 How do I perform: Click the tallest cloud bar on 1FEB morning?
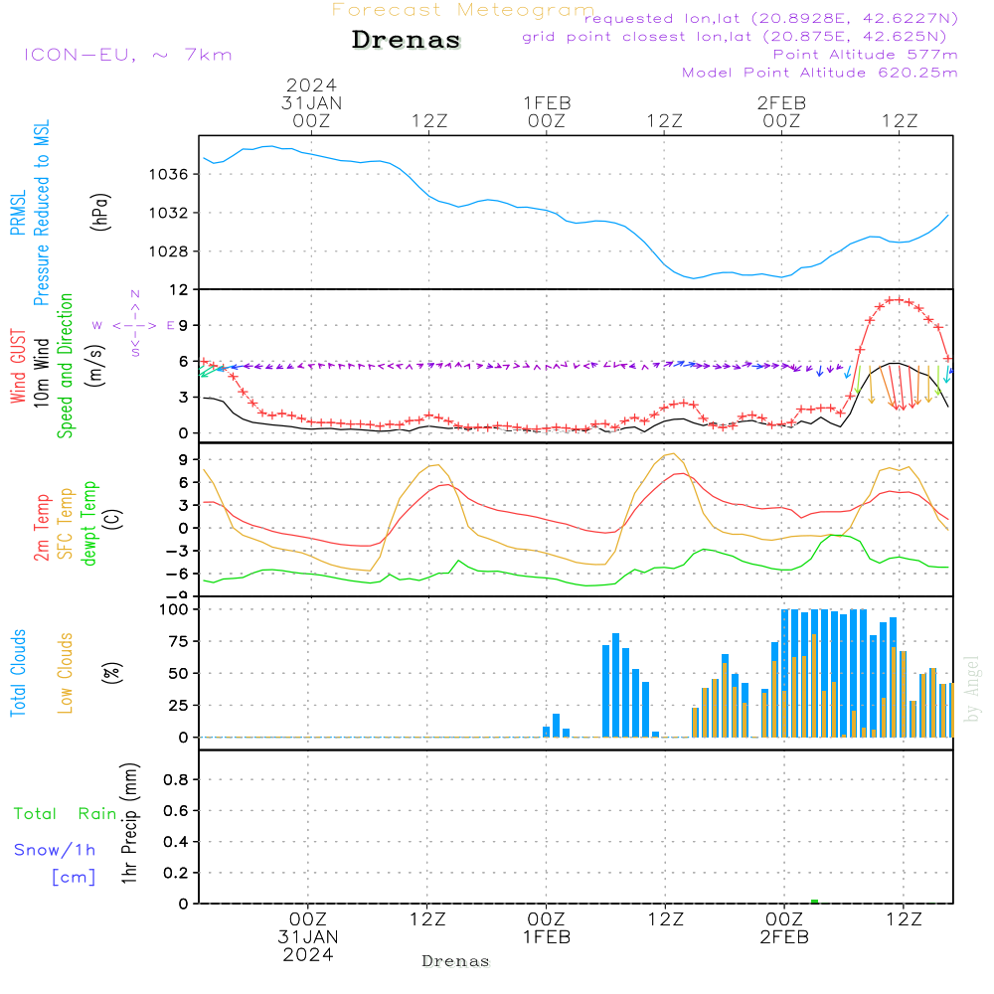(615, 685)
